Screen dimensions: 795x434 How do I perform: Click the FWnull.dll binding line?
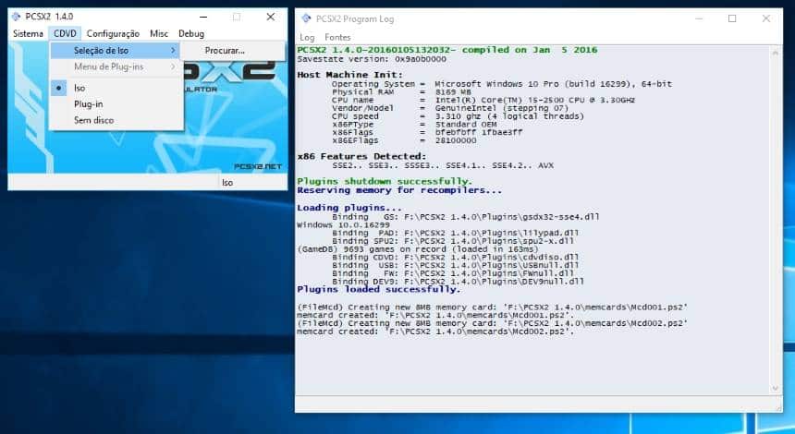click(x=453, y=273)
